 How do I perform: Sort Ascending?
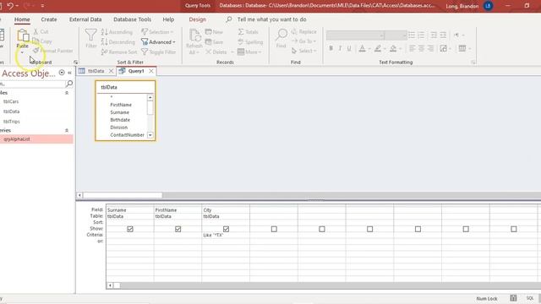coord(117,32)
